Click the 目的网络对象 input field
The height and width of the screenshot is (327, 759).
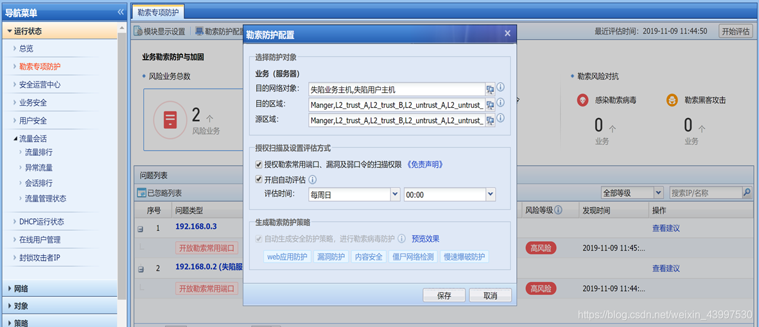point(396,89)
